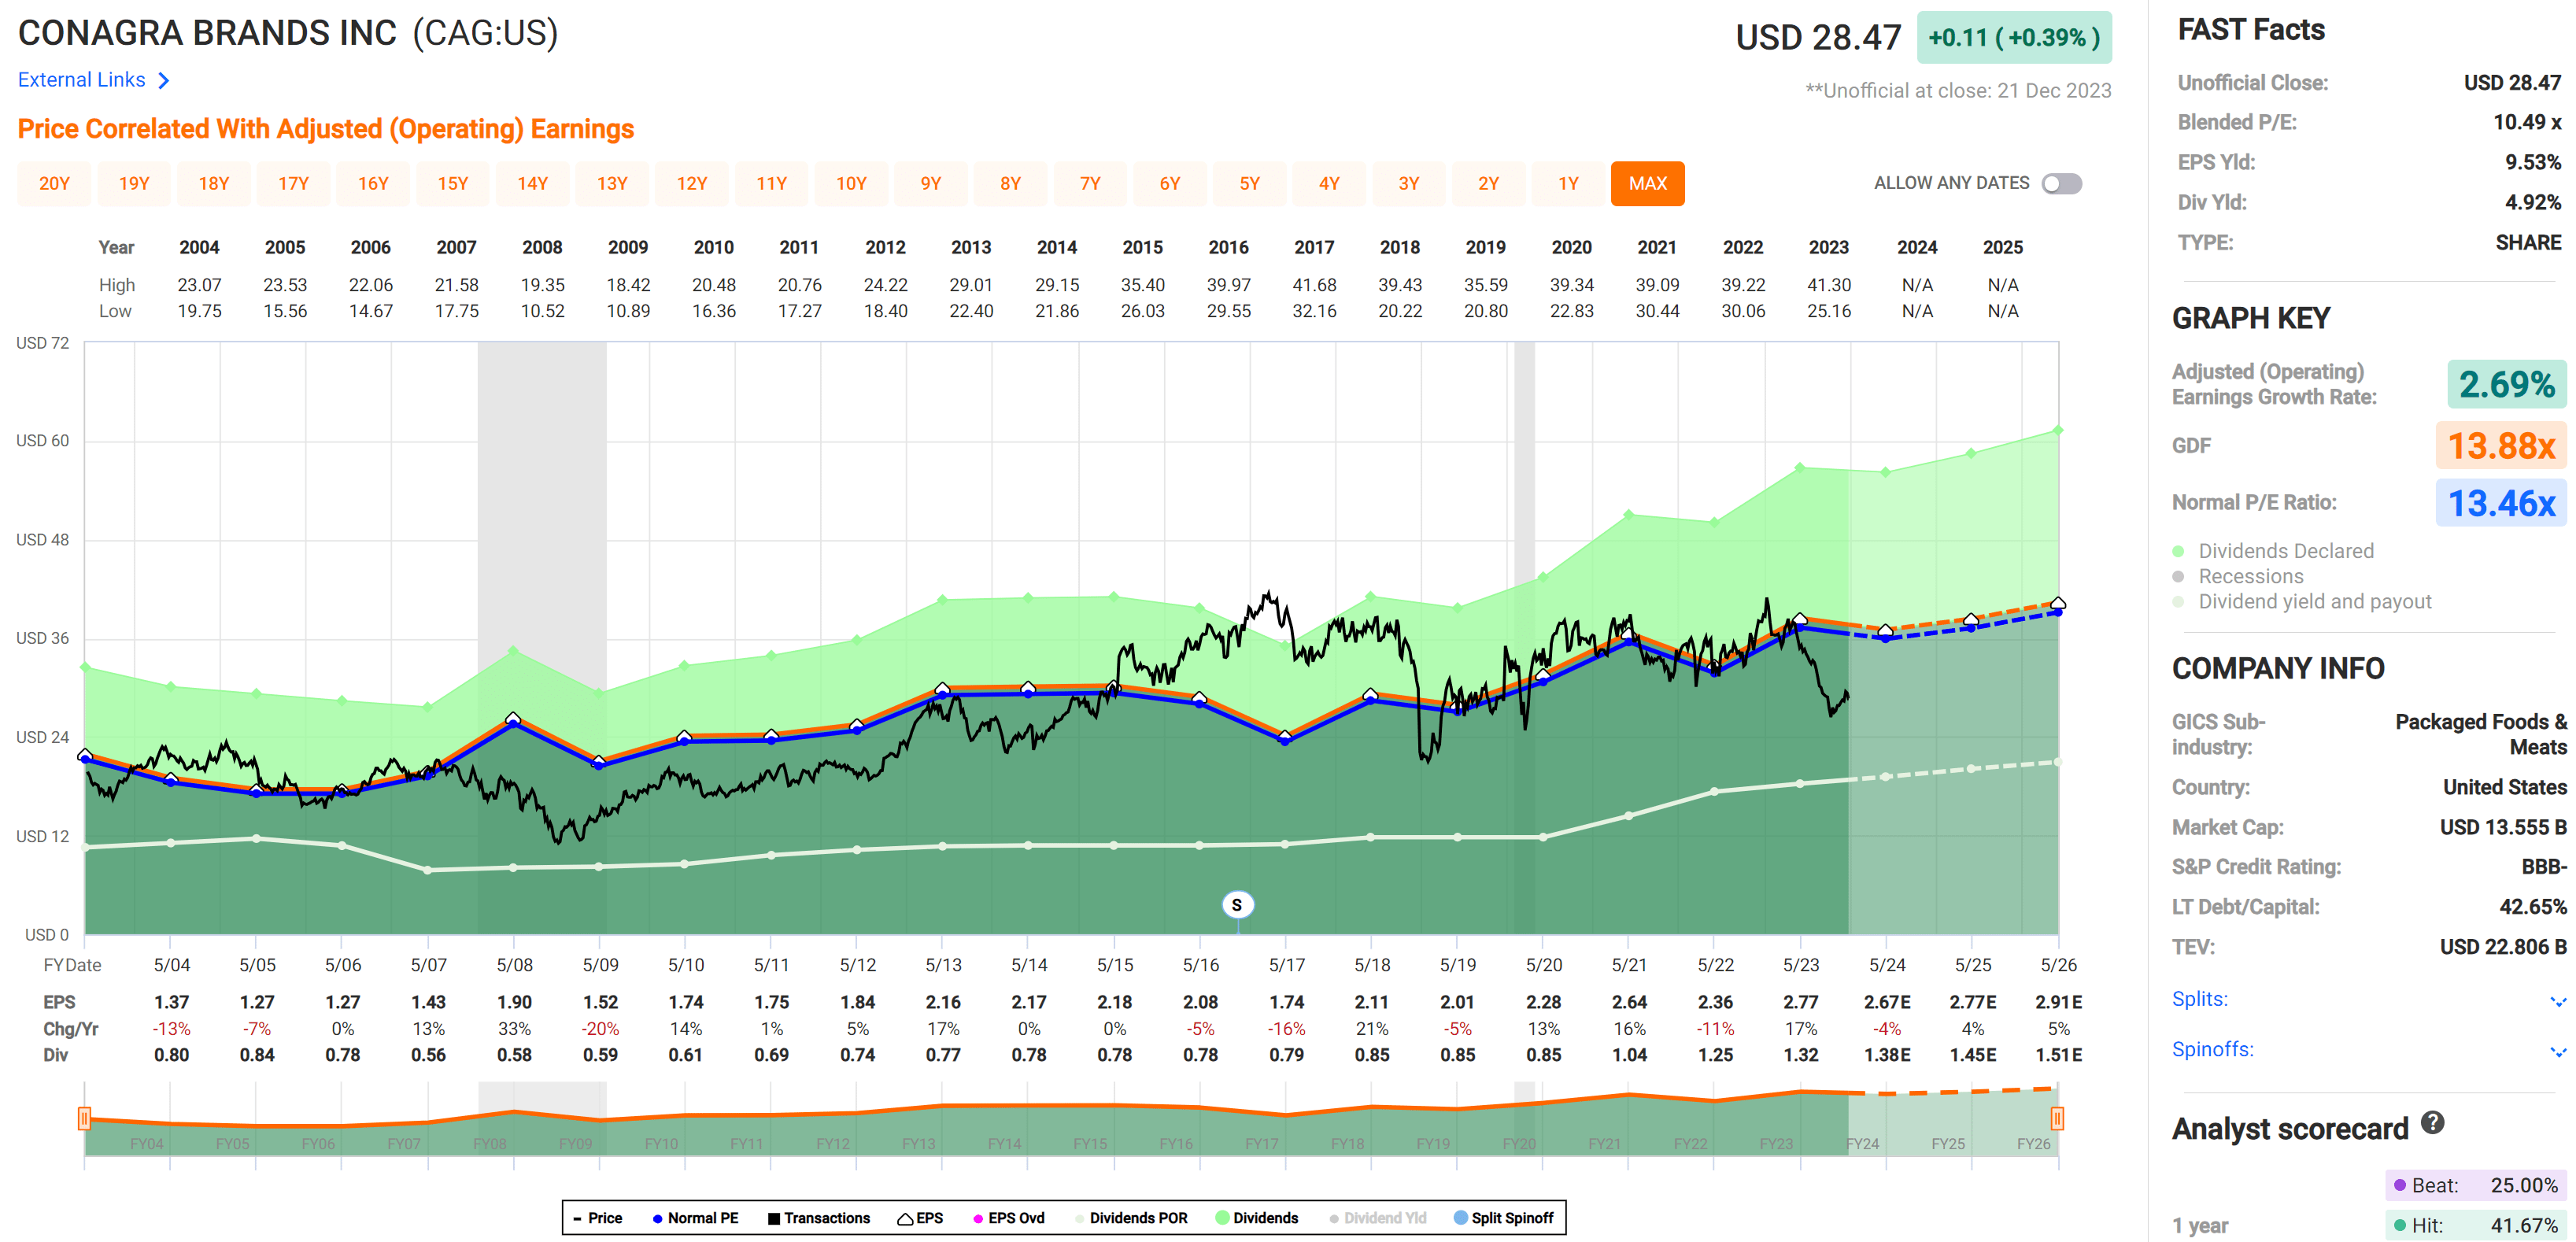This screenshot has height=1242, width=2576.
Task: Click the Dividends Declared key dot
Action: 2179,551
